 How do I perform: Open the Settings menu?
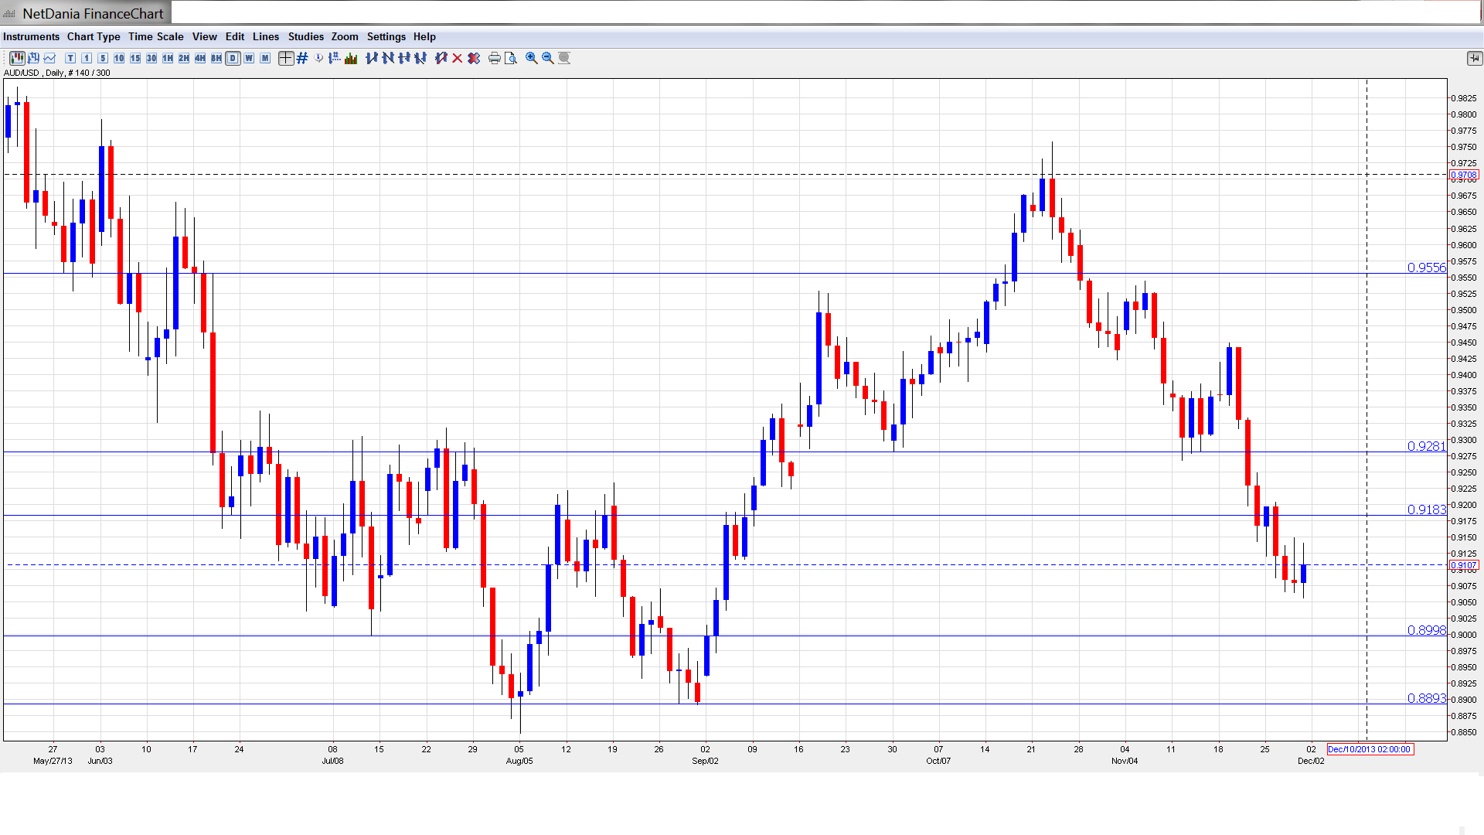[x=386, y=36]
